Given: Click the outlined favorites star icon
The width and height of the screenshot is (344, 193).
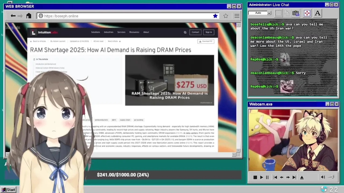Looking at the screenshot, I should (x=226, y=16).
